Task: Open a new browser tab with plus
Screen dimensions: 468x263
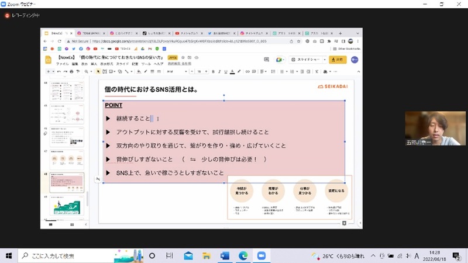Action: [340, 33]
